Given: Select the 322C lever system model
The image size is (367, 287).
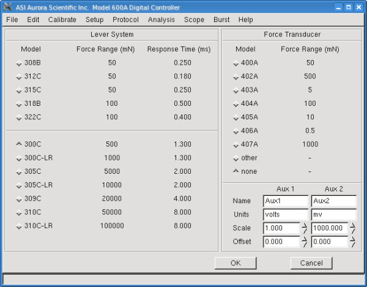Looking at the screenshot, I should (19, 117).
